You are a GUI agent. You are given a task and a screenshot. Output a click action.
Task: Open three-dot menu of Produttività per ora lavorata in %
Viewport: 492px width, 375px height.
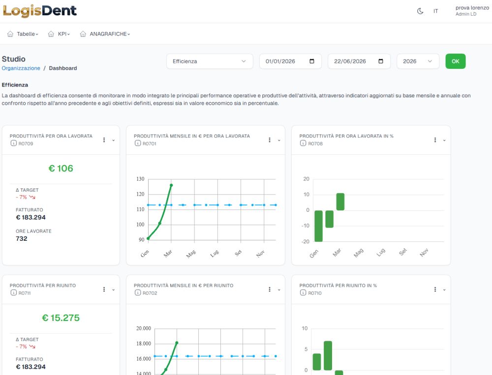coord(435,140)
